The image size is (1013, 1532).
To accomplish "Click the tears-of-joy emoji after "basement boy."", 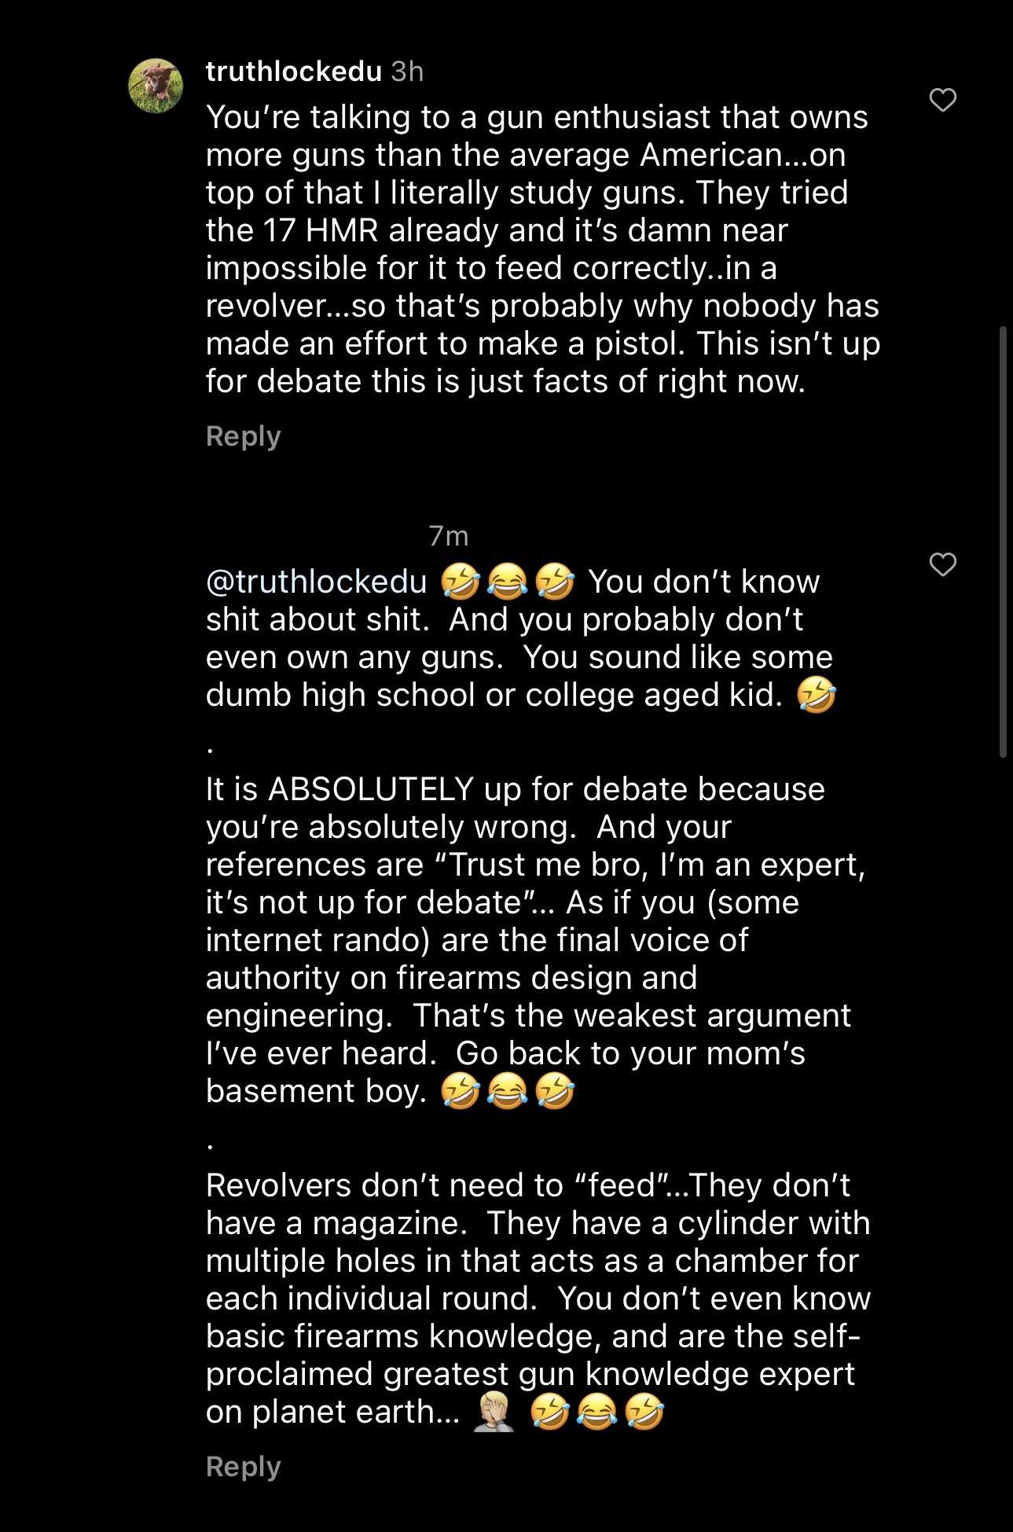I will pyautogui.click(x=507, y=1092).
